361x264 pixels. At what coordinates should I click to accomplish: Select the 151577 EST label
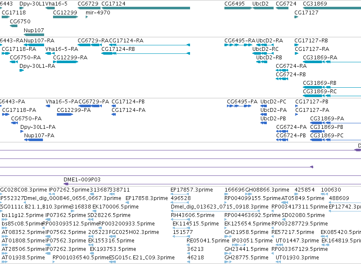coord(183,232)
